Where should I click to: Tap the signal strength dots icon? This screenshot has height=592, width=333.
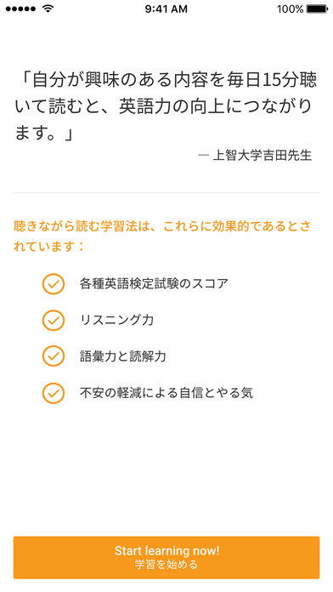click(20, 9)
